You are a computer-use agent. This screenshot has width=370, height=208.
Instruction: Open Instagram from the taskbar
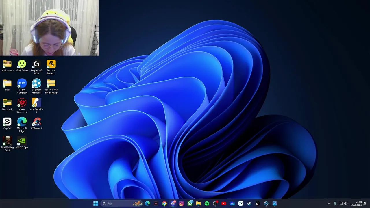pyautogui.click(x=181, y=203)
